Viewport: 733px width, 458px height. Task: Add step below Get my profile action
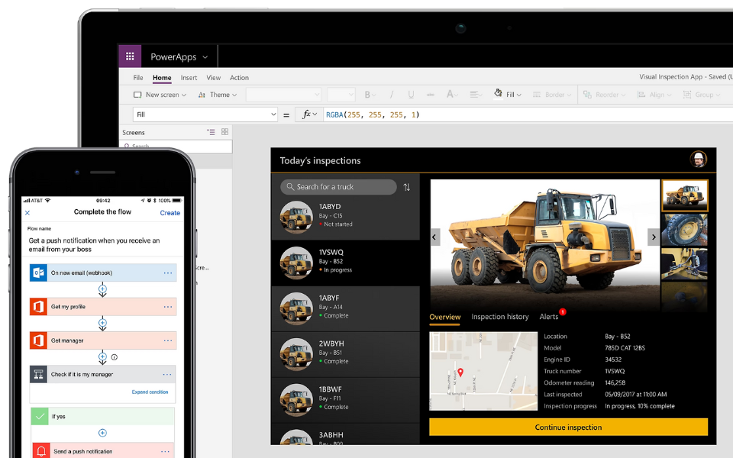[102, 323]
